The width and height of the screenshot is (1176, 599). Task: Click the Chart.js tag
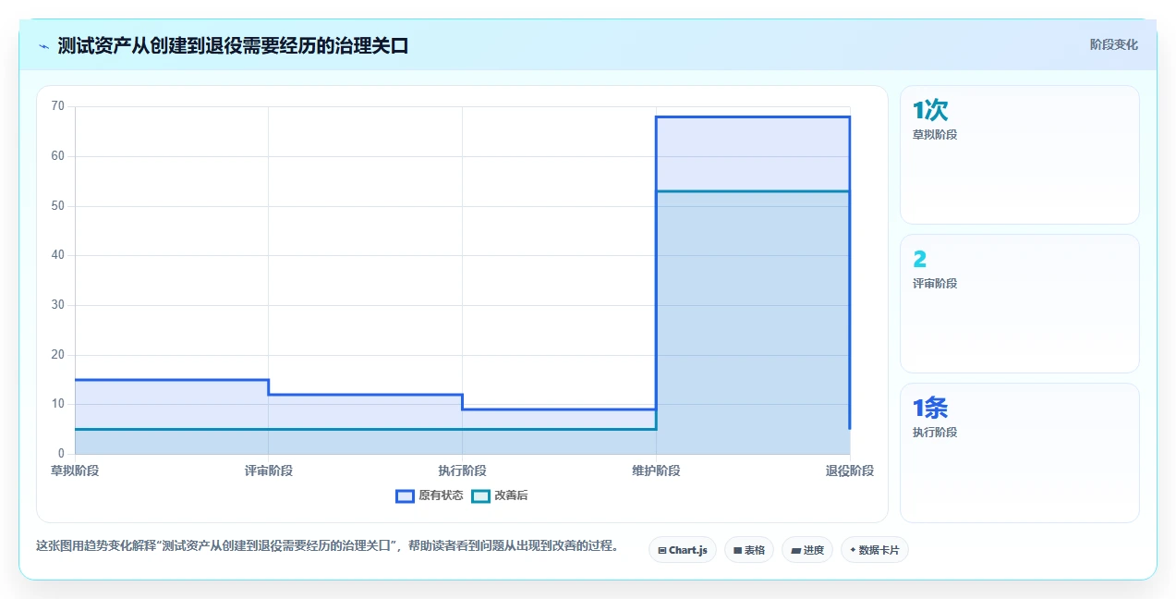[683, 550]
